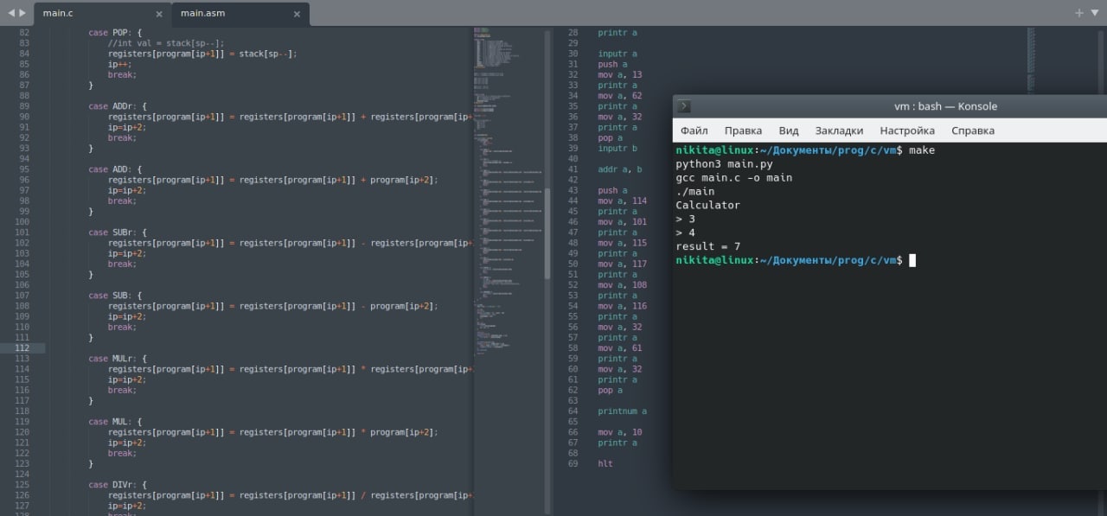Viewport: 1107px width, 516px height.
Task: Click the 'make' command in terminal
Action: 921,150
